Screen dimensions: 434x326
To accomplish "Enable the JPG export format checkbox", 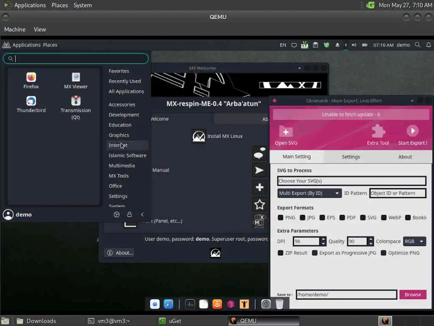I will 303,218.
